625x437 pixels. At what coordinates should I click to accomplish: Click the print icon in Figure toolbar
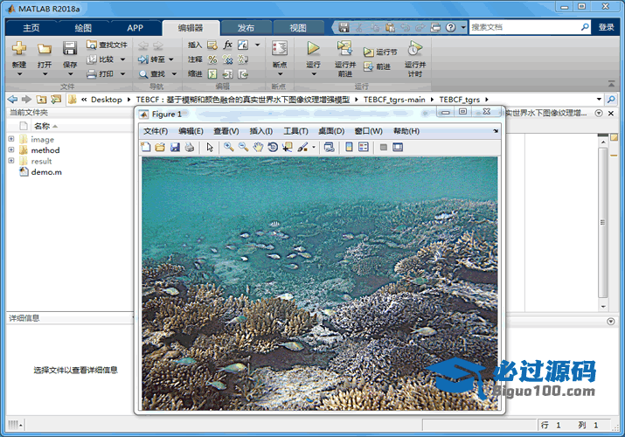[189, 148]
